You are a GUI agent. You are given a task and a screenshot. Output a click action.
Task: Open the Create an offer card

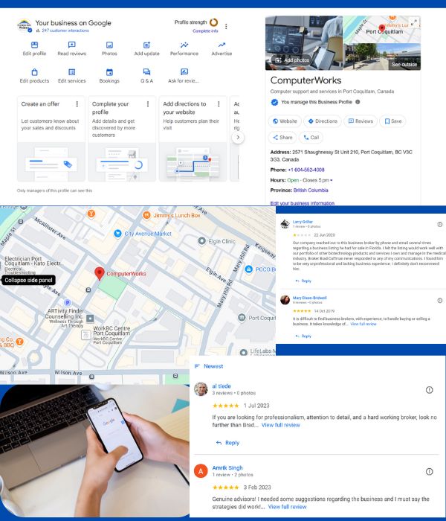pyautogui.click(x=51, y=138)
